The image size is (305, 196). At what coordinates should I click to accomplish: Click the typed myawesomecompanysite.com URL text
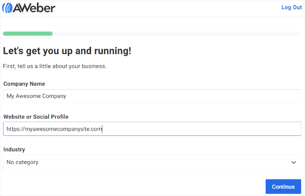(54, 129)
